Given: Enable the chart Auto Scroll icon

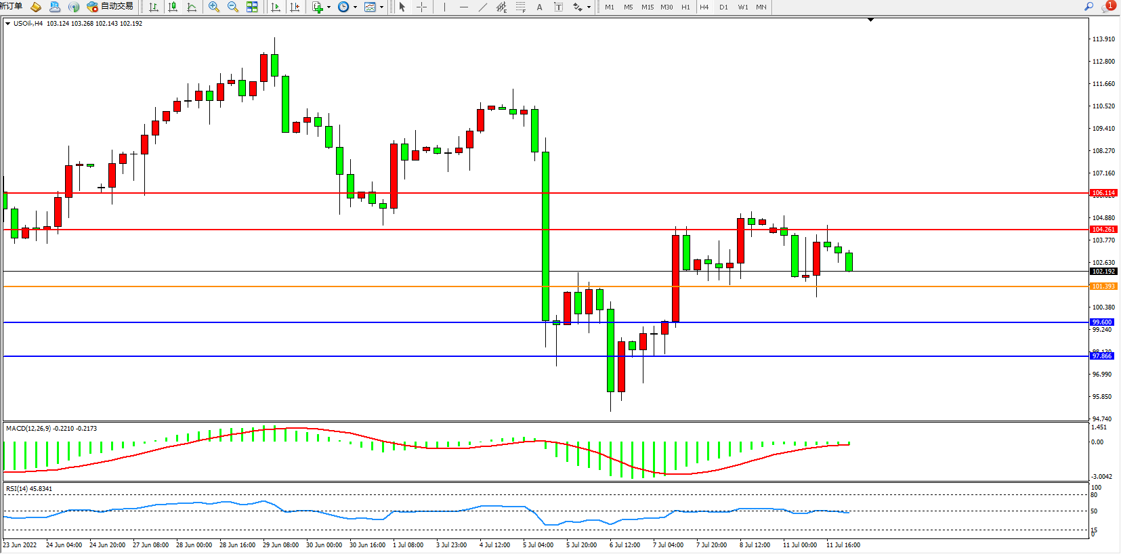Looking at the screenshot, I should 276,7.
